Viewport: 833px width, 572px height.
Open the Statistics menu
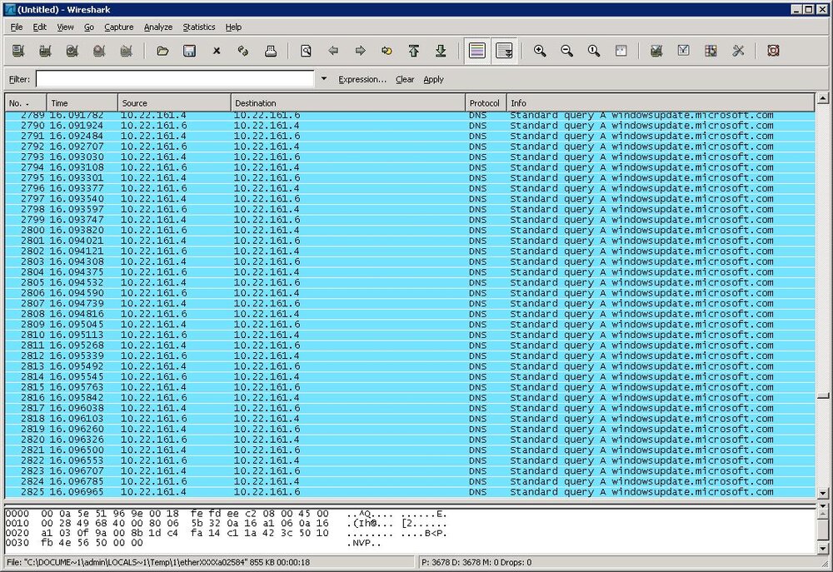coord(199,27)
